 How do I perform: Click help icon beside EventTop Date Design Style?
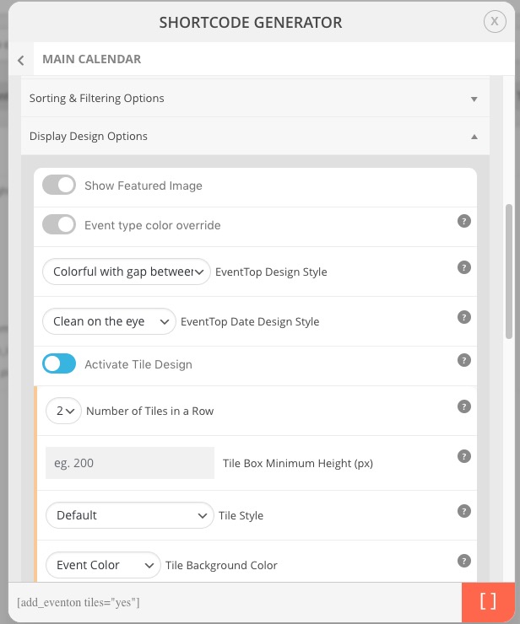(463, 317)
